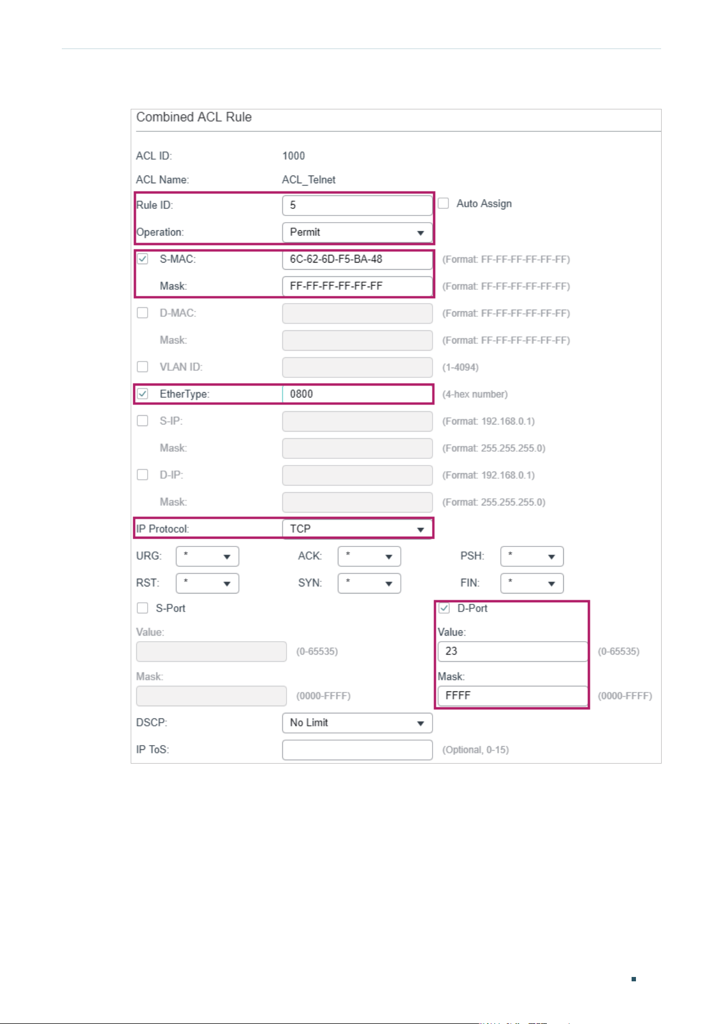
Task: Enable the S-IP checkbox
Action: [x=143, y=421]
